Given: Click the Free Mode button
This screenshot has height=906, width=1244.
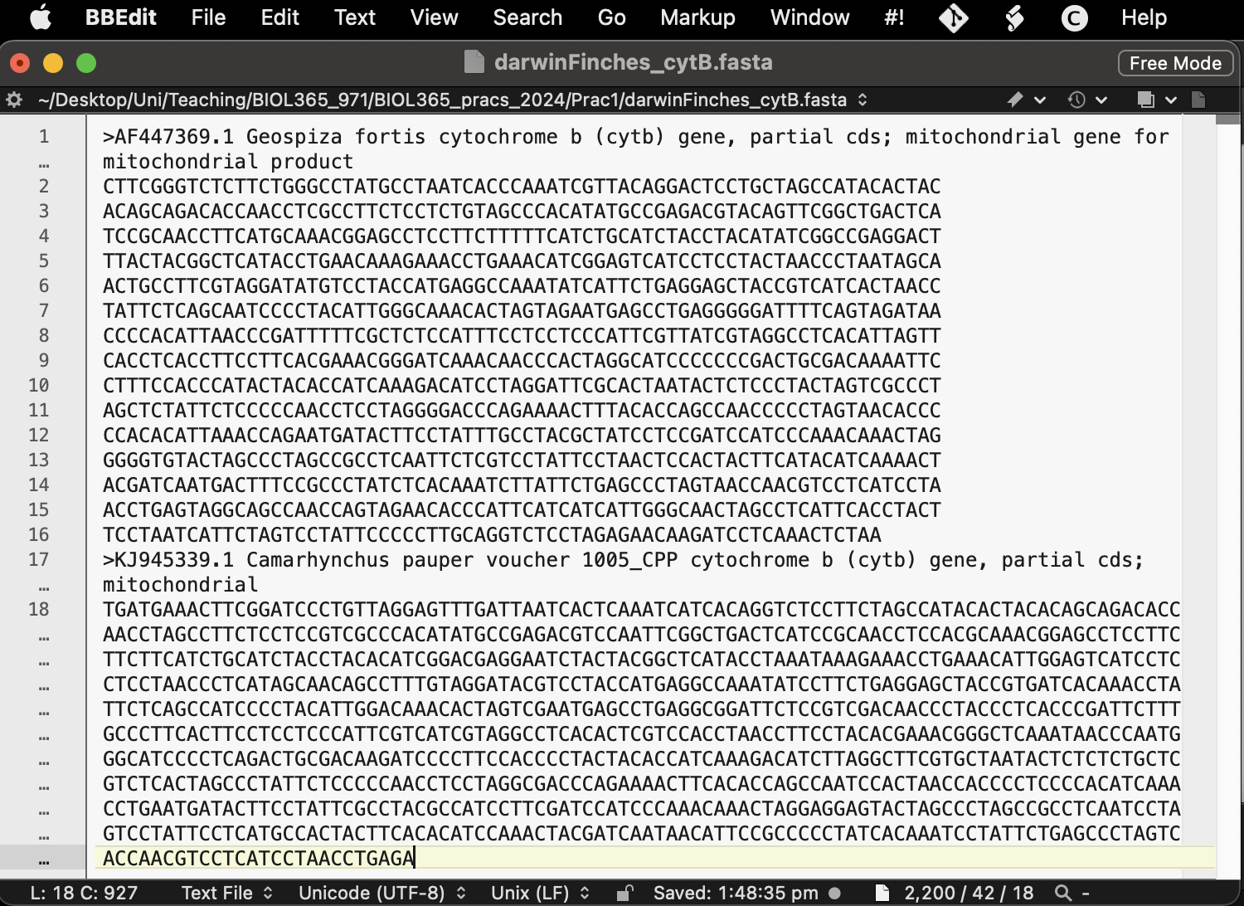Looking at the screenshot, I should pyautogui.click(x=1175, y=63).
